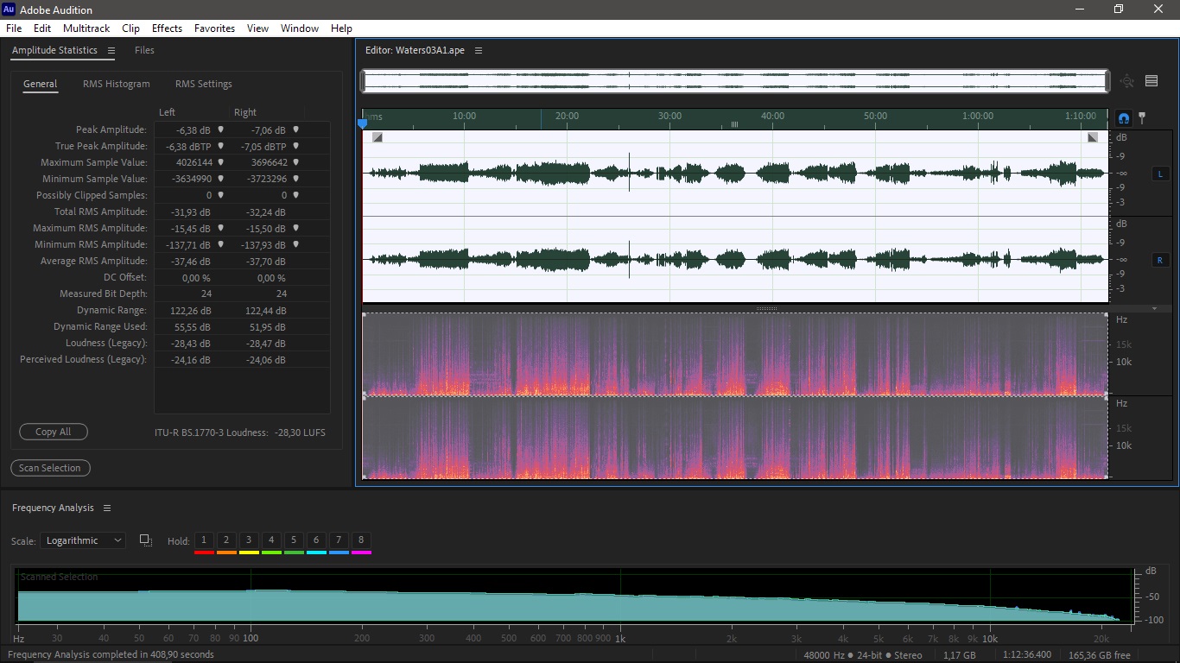Click scan selection icon next to Scale dropdown
Image resolution: width=1180 pixels, height=663 pixels.
pyautogui.click(x=145, y=540)
